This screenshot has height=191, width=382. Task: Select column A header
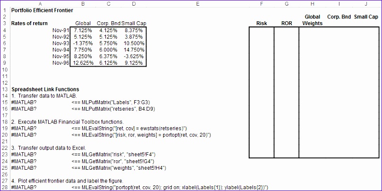(x=40, y=4)
